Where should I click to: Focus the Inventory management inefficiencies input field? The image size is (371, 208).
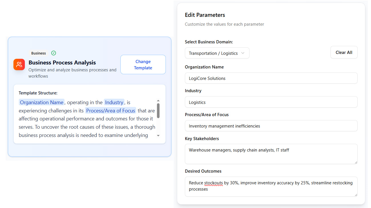coord(271,126)
